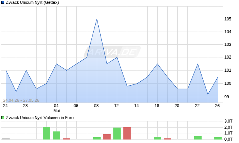Click the small green volume bar at 08.
The width and height of the screenshot is (239, 143).
(x=97, y=138)
